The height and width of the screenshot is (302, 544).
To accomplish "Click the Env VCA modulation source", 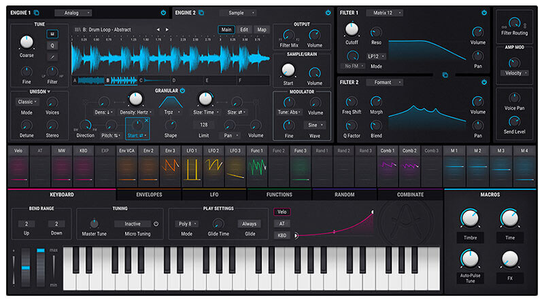I will pyautogui.click(x=126, y=166).
